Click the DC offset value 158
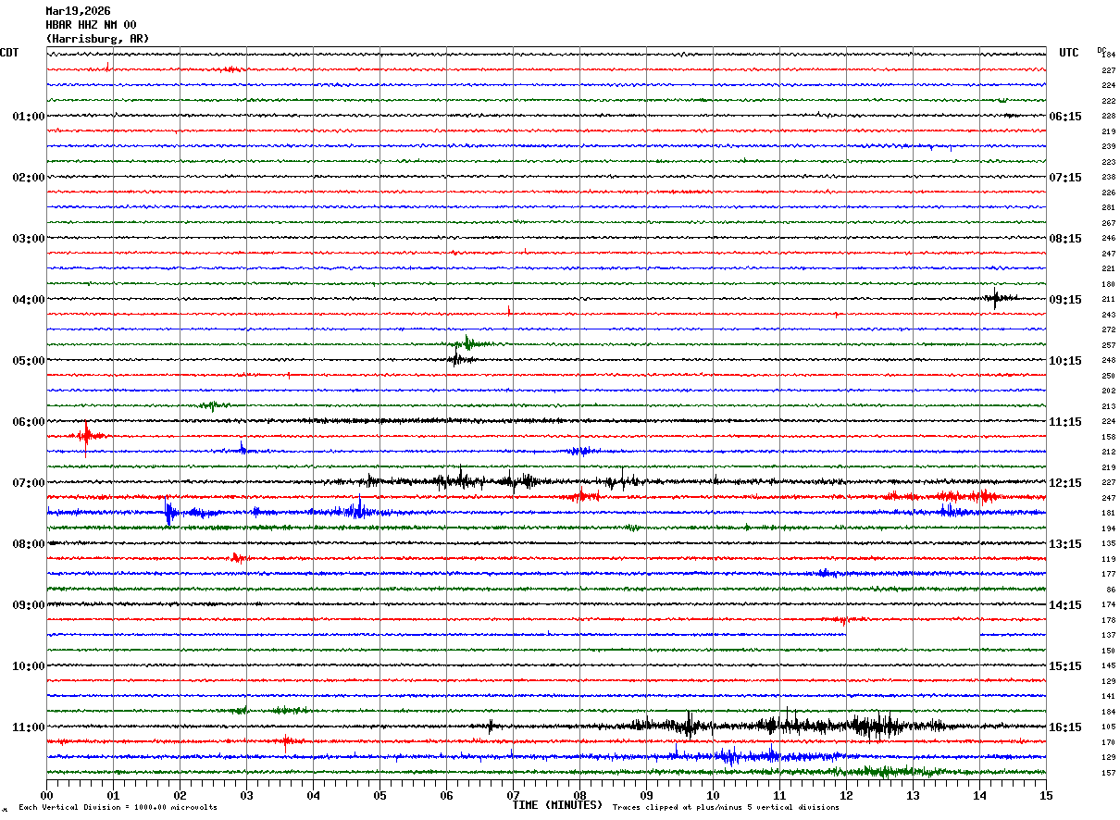Viewport: 1120px width, 820px height. [1108, 437]
